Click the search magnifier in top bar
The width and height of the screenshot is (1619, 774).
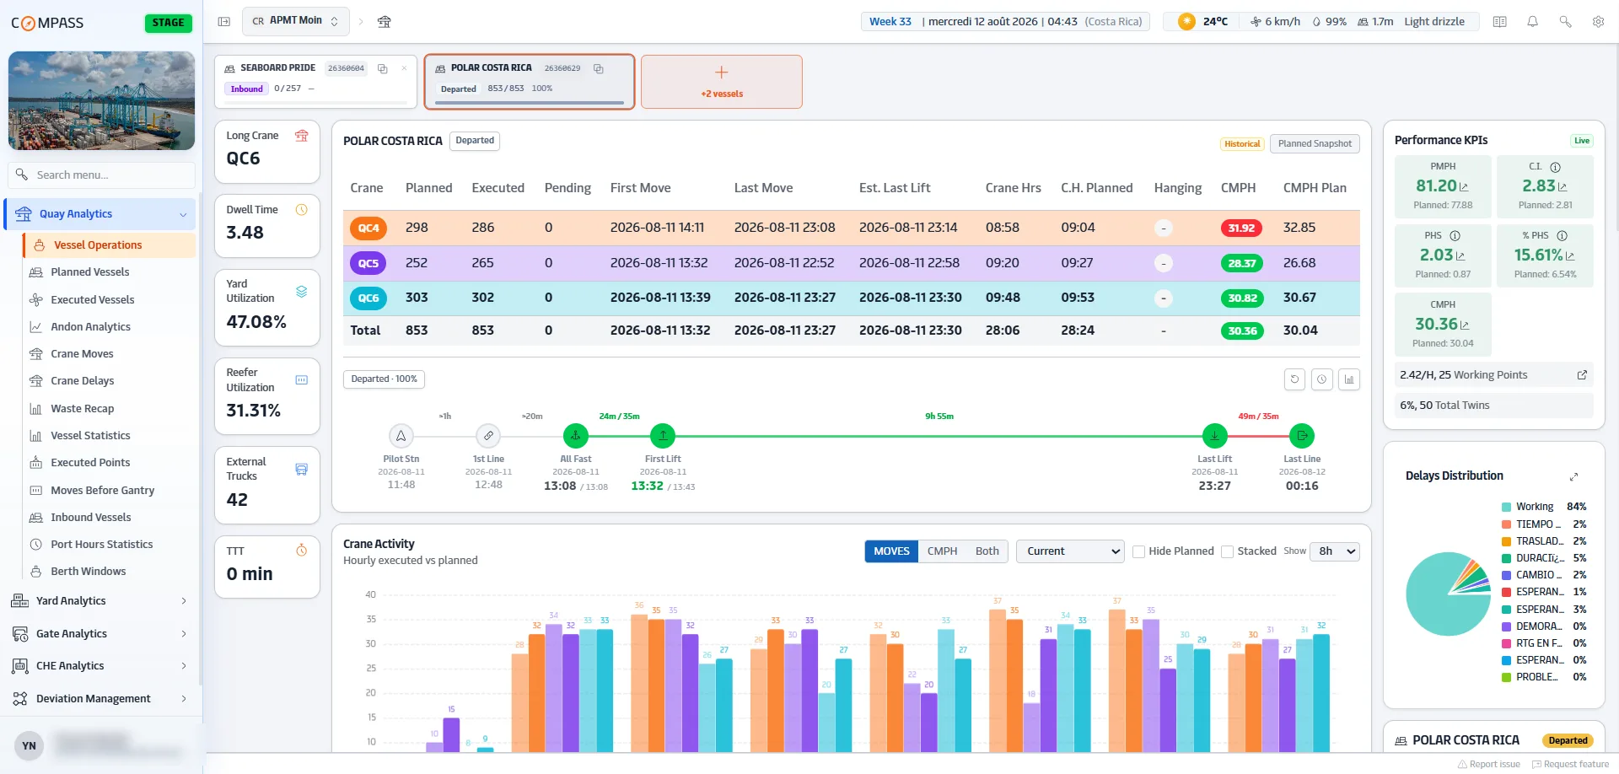coord(1565,21)
